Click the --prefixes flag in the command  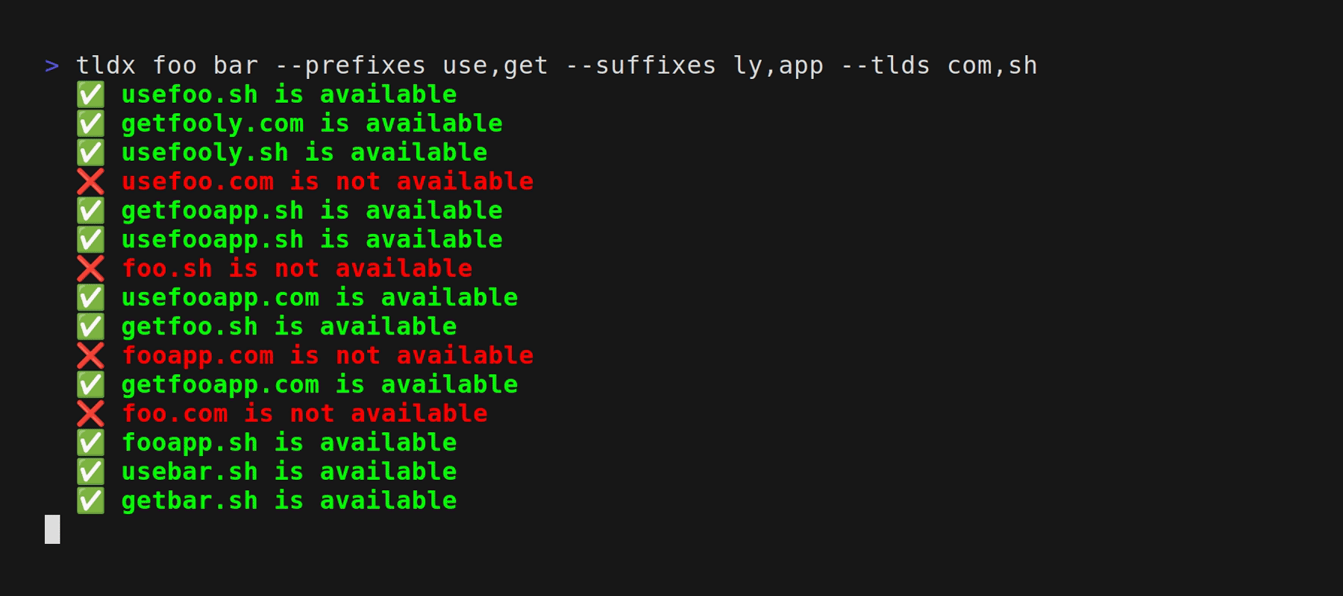tap(350, 66)
